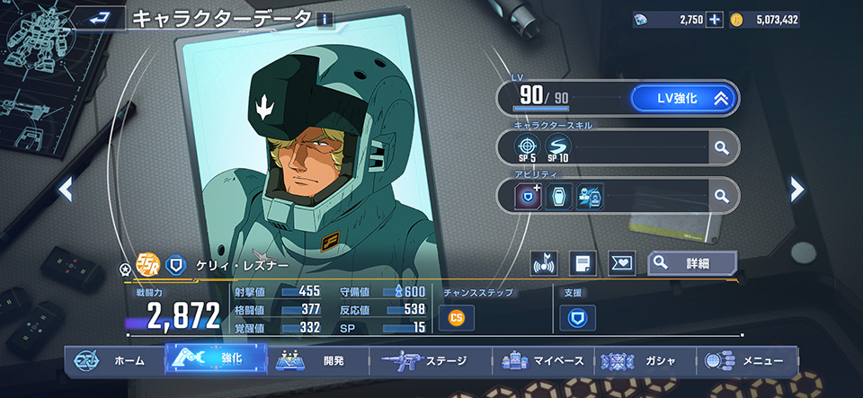Screen dimensions: 863x398
Task: Tap the 支援 support shield icon
Action: pos(577,318)
